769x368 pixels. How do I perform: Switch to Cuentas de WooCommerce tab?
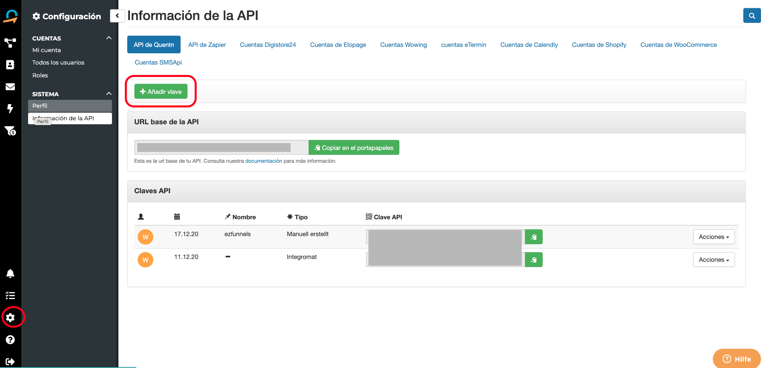pos(679,44)
